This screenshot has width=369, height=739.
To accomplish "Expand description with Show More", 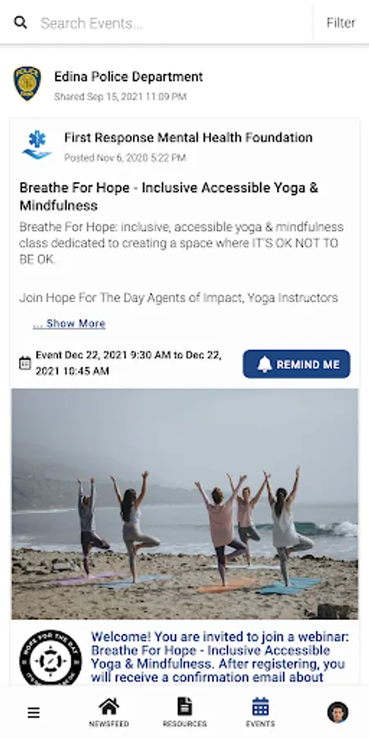I will [69, 324].
